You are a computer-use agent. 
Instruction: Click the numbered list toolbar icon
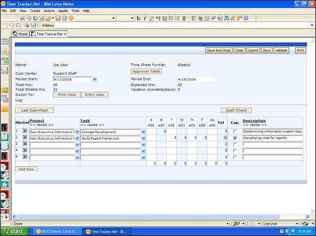178,18
